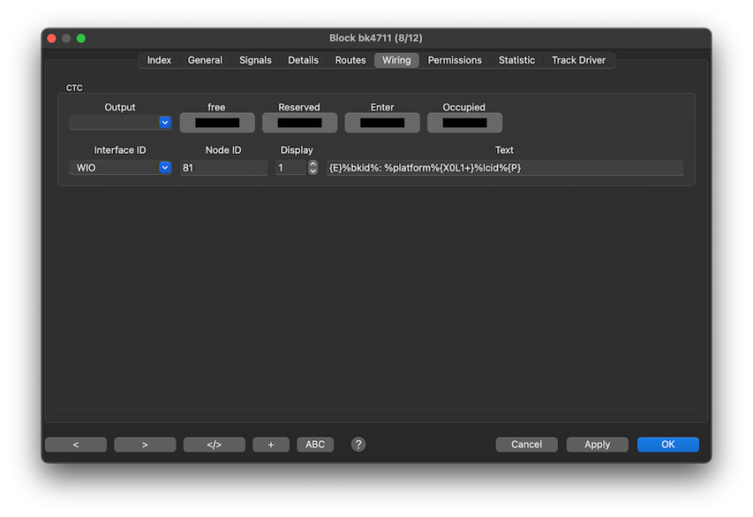753x517 pixels.
Task: Open the Track Driver tab
Action: click(x=579, y=60)
